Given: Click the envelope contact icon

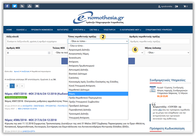Looking at the screenshot, I should [37, 6].
